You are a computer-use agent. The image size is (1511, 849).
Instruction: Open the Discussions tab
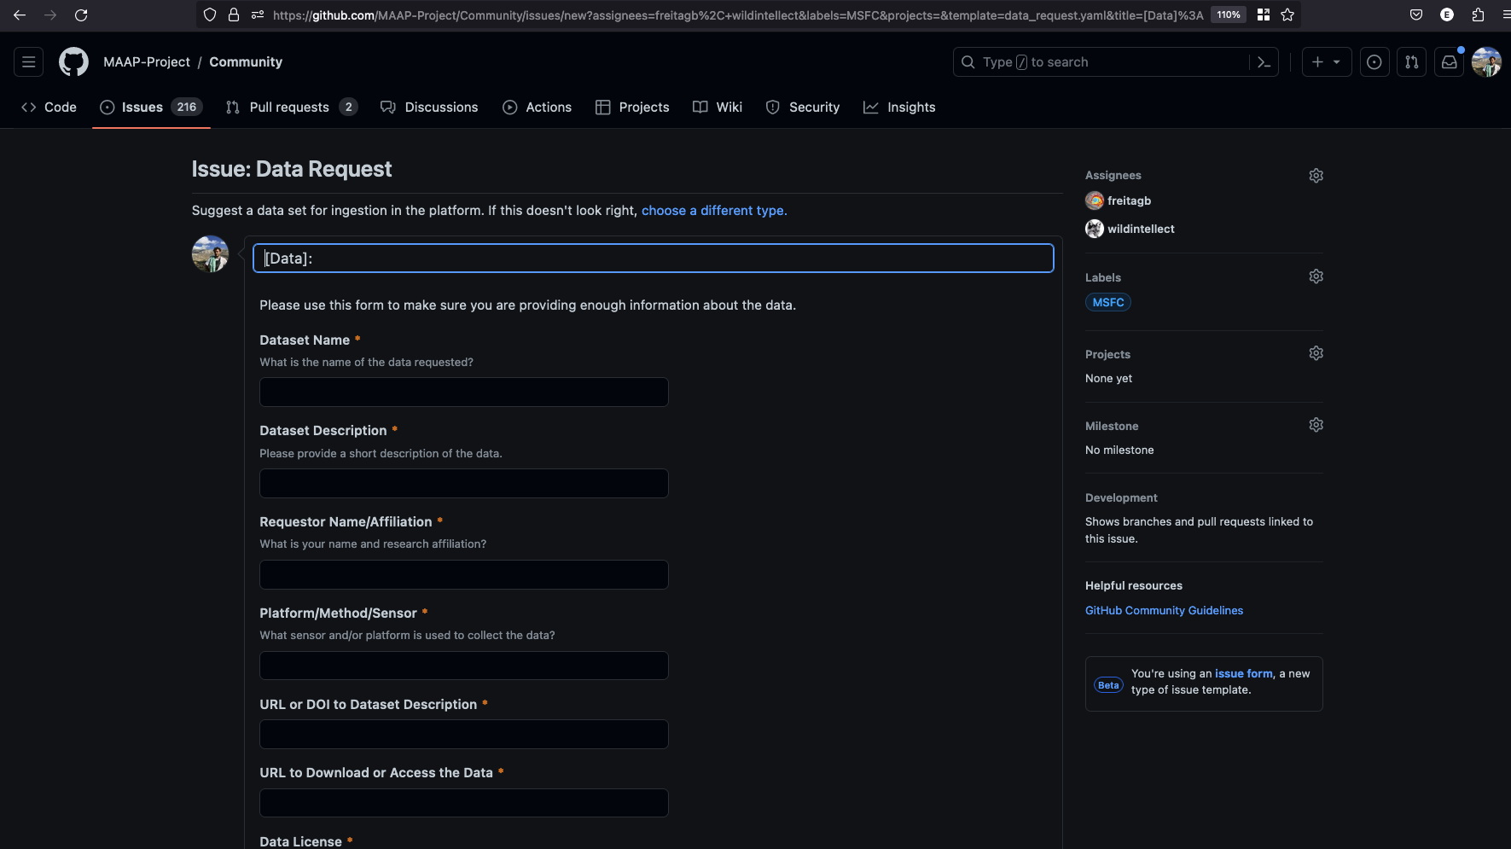(x=429, y=108)
